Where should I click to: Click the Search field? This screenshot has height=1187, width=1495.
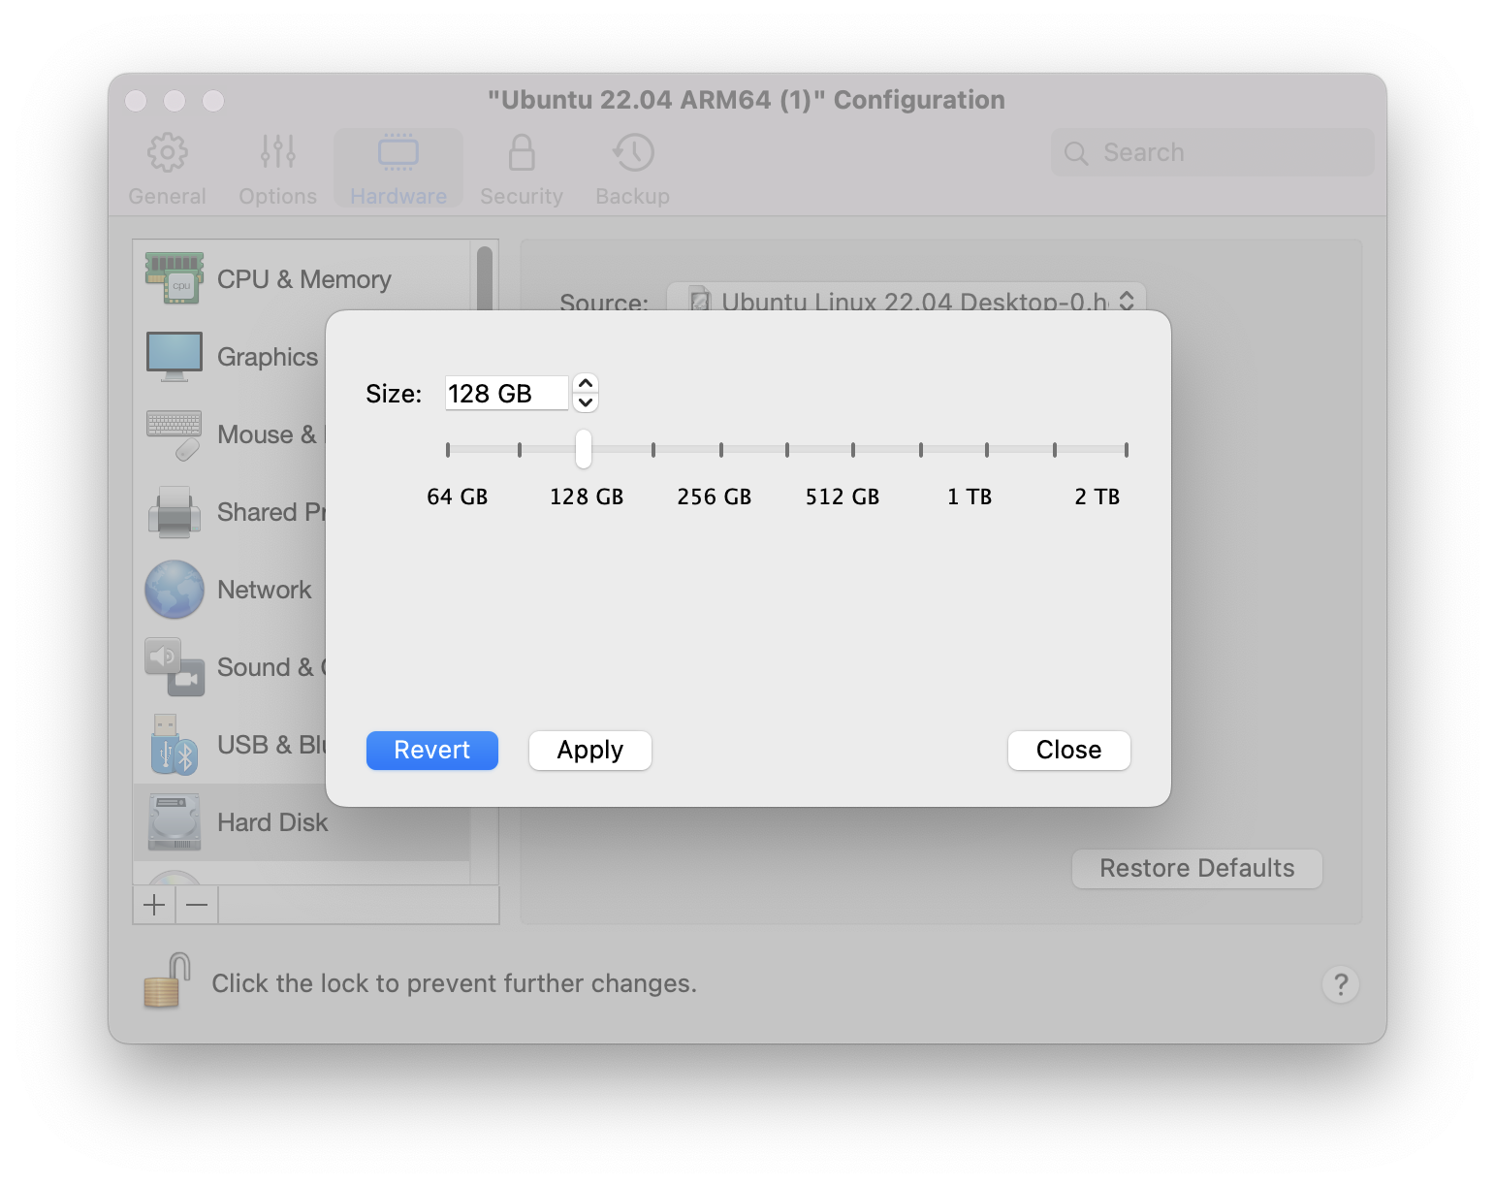(1212, 152)
